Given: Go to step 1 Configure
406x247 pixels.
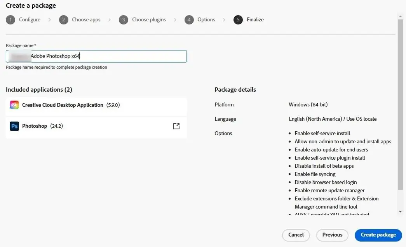Looking at the screenshot, I should [23, 20].
